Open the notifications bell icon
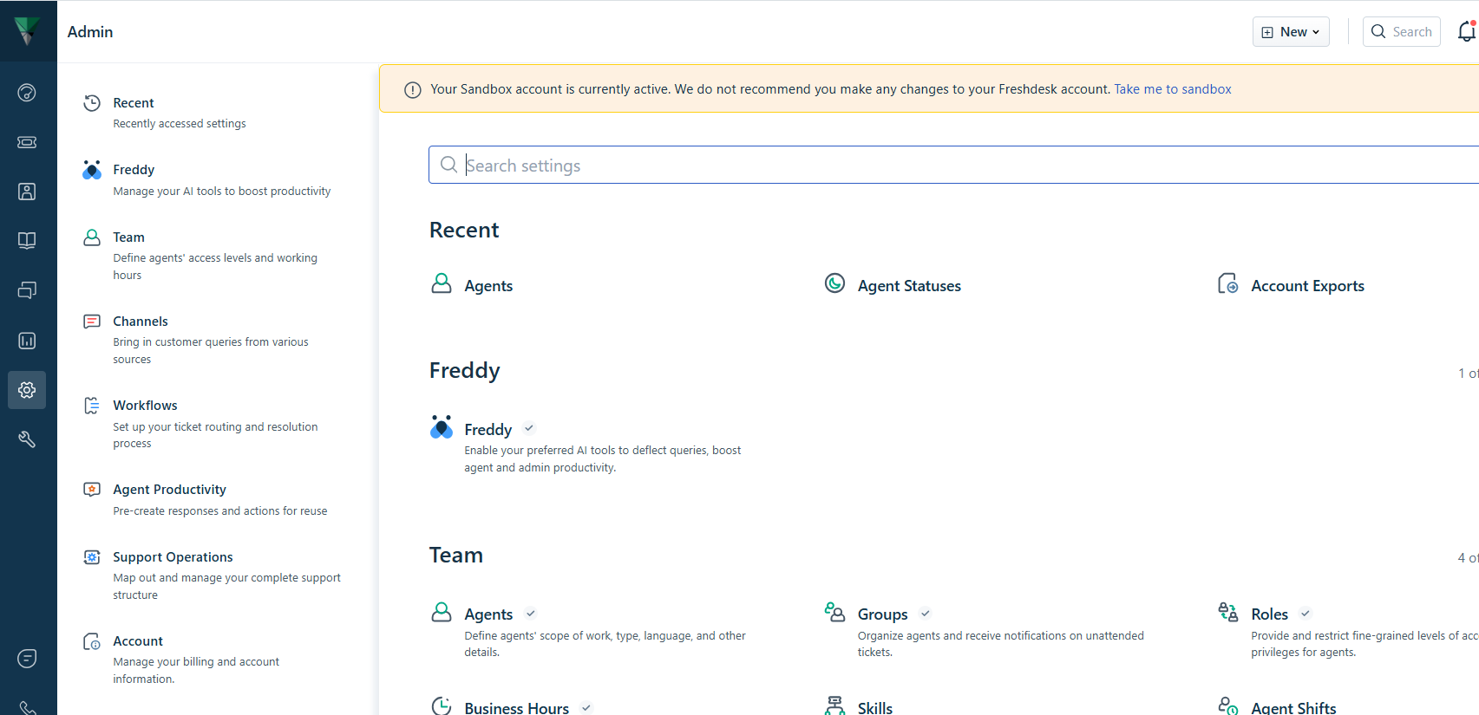The image size is (1479, 715). [1467, 31]
